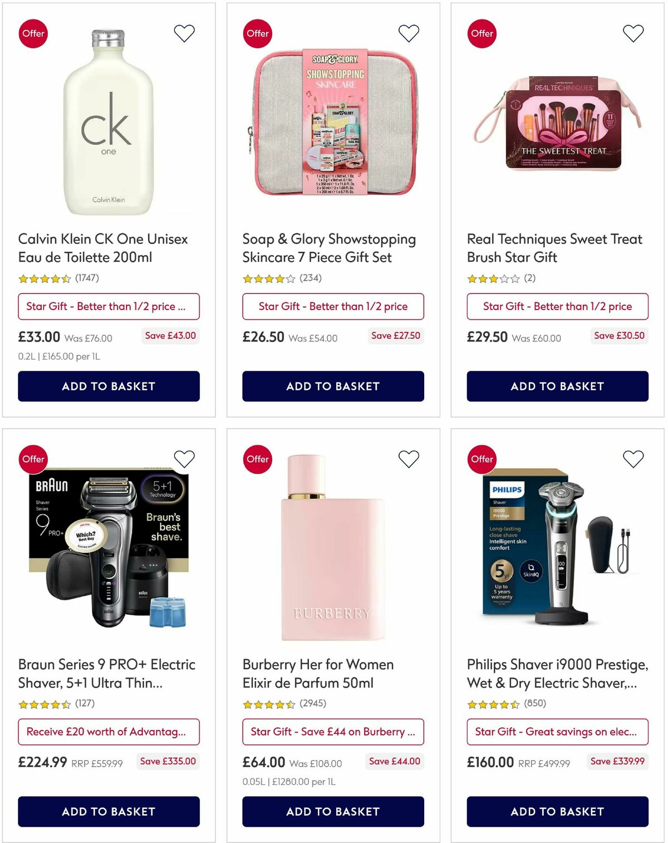Add Burberry Her perfume to favourites heart
668x843 pixels.
coord(409,459)
